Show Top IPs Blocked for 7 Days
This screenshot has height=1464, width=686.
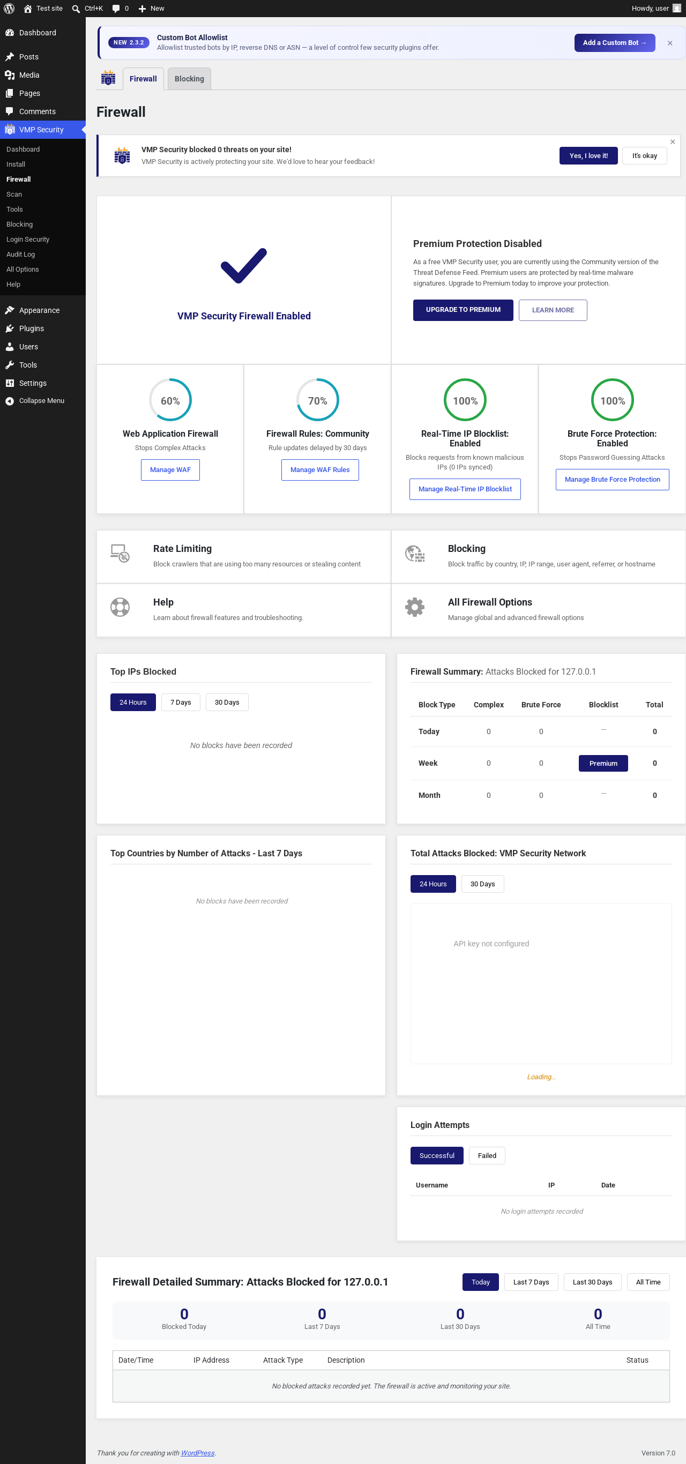pos(181,703)
